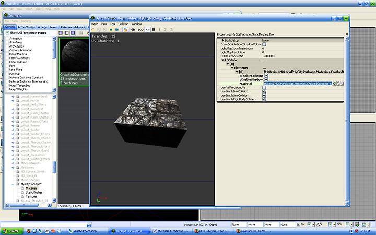This screenshot has width=376, height=235.
Task: Select the CrackedConcrete material thumbnail
Action: point(74,62)
